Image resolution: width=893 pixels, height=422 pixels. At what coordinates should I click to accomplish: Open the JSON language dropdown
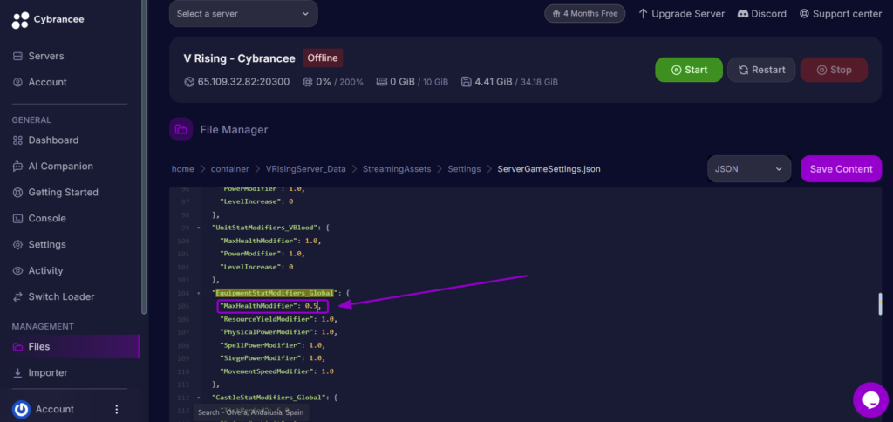click(749, 169)
